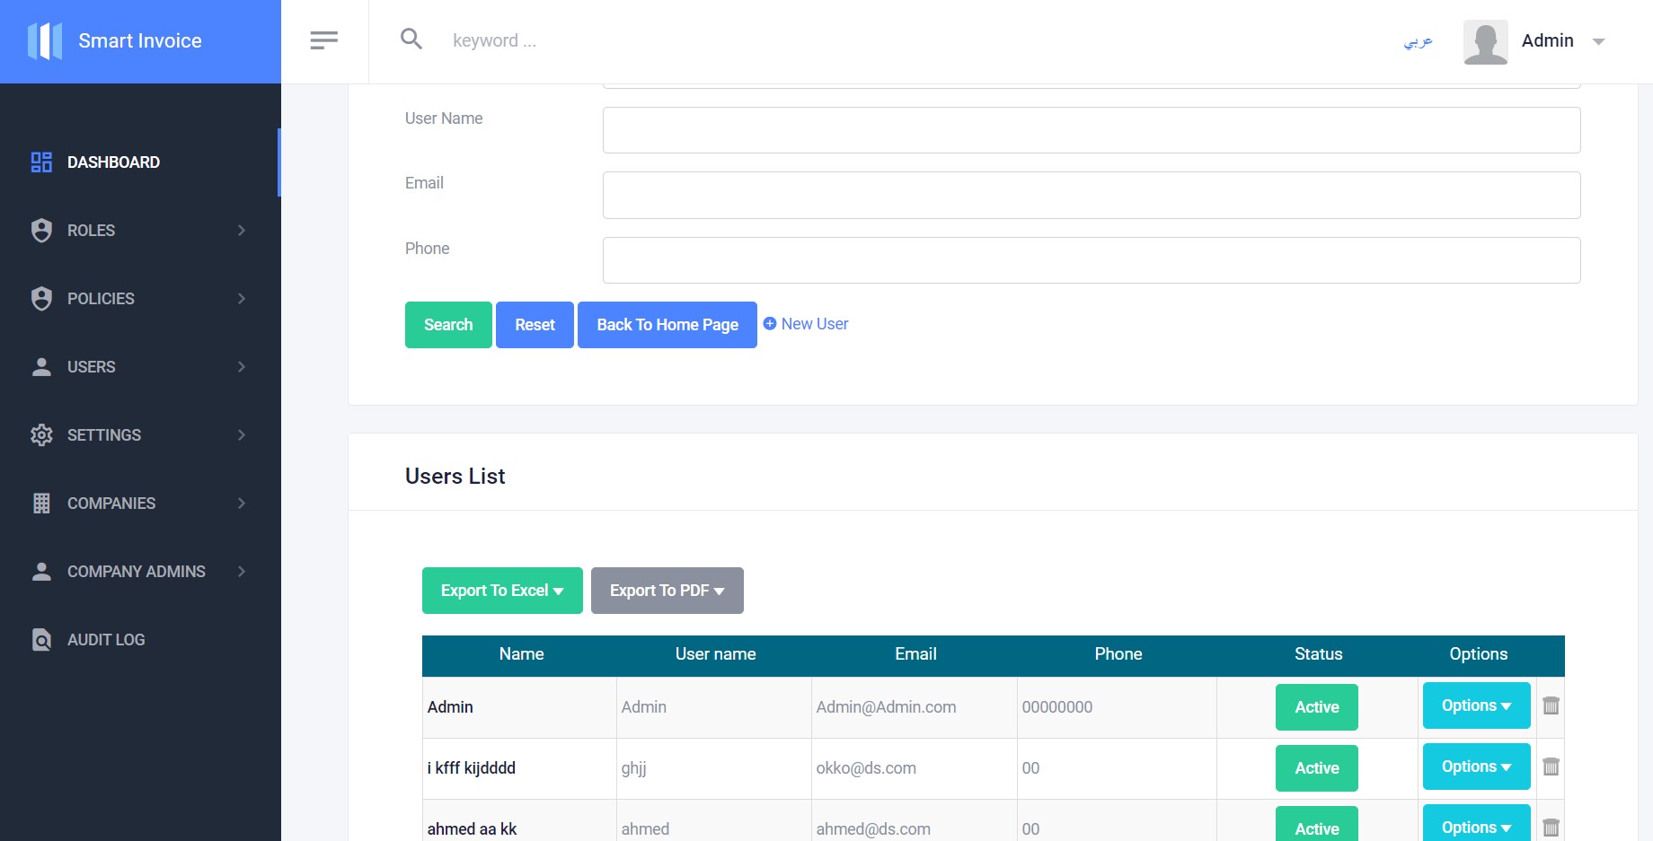Screen dimensions: 1653x841
Task: Click the Email input field
Action: pos(1092,195)
